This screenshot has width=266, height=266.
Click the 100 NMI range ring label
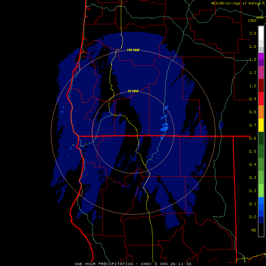tap(133, 50)
